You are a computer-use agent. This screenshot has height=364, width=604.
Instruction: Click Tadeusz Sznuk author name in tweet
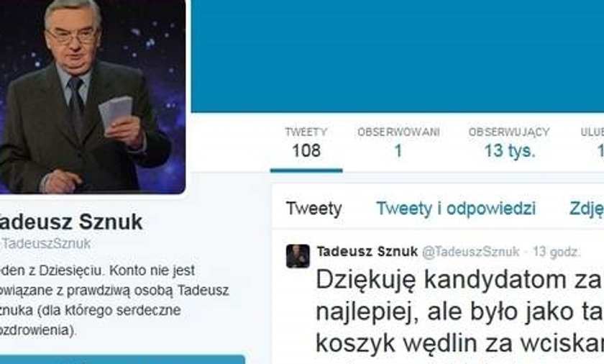pyautogui.click(x=367, y=252)
